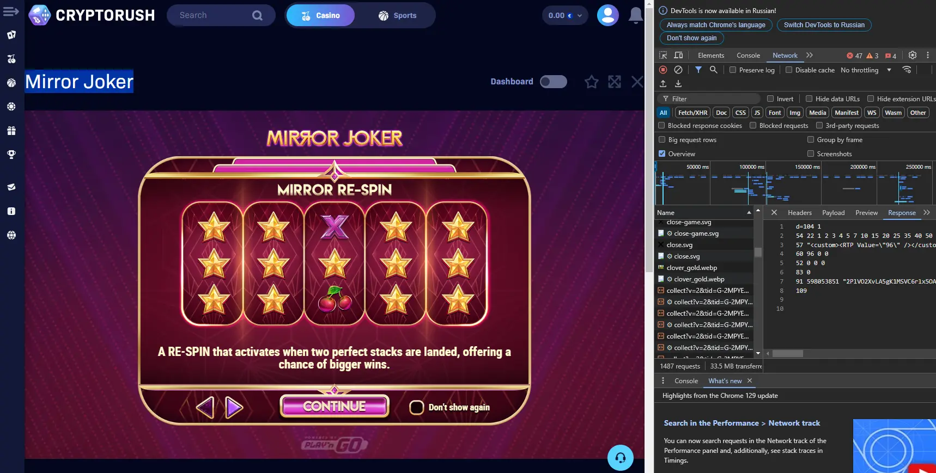936x473 pixels.
Task: Enable Disable cache checkbox
Action: coord(789,70)
